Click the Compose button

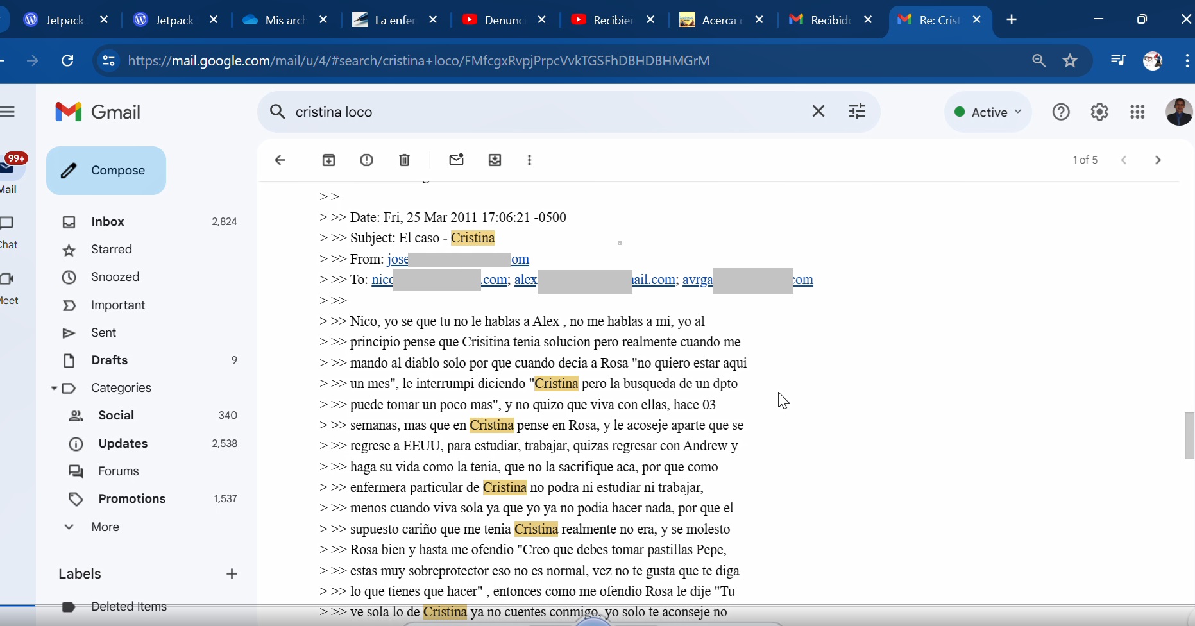(106, 171)
